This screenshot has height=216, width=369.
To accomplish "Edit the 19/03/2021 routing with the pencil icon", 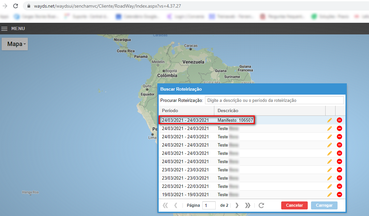I will click(x=330, y=194).
